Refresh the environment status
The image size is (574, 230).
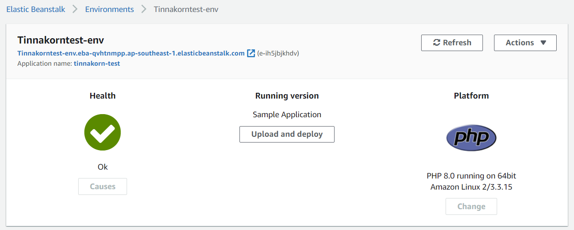pos(452,43)
